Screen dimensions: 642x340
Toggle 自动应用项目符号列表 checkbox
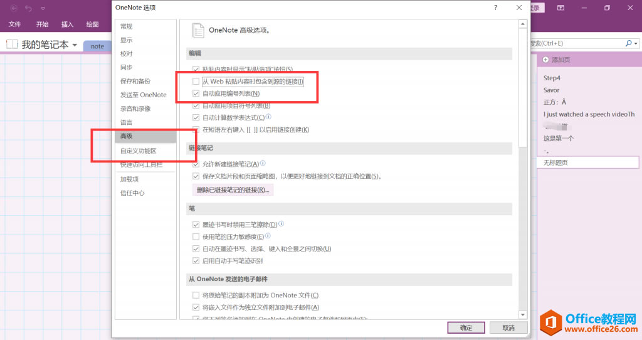[196, 105]
